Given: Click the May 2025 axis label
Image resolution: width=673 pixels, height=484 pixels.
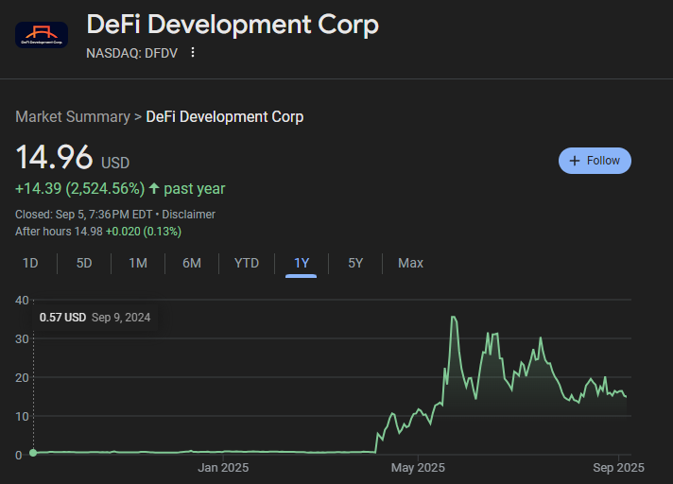Looking at the screenshot, I should (418, 467).
